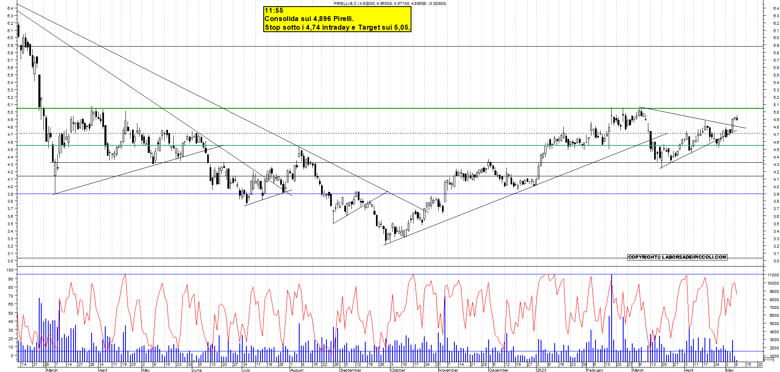
Task: Click the 60 level on the oscillator scale
Action: (x=10, y=304)
